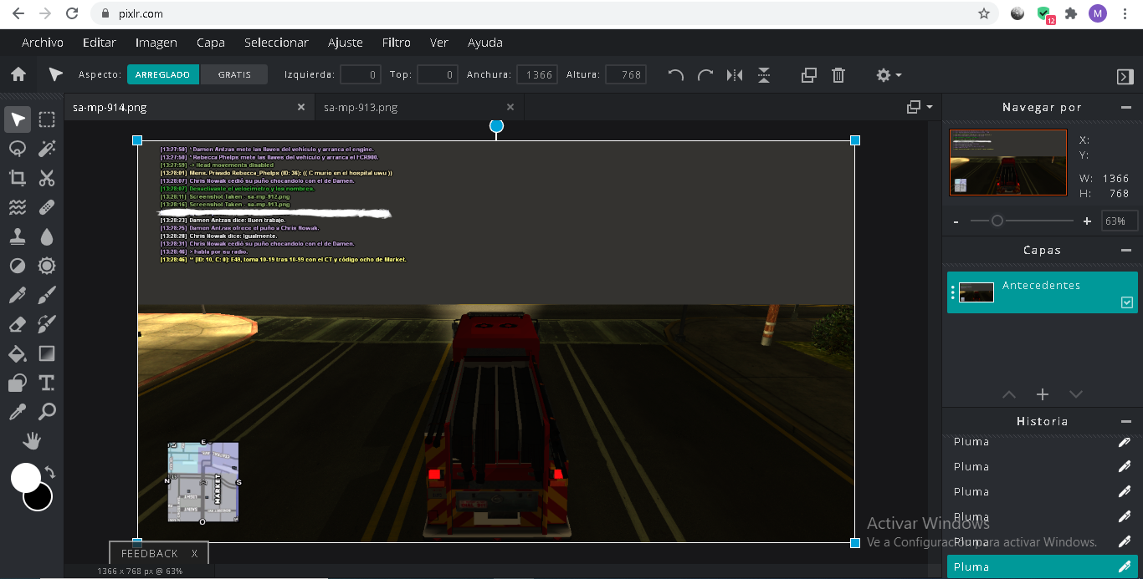Delete the layer with trash icon
Image resolution: width=1143 pixels, height=579 pixels.
838,75
